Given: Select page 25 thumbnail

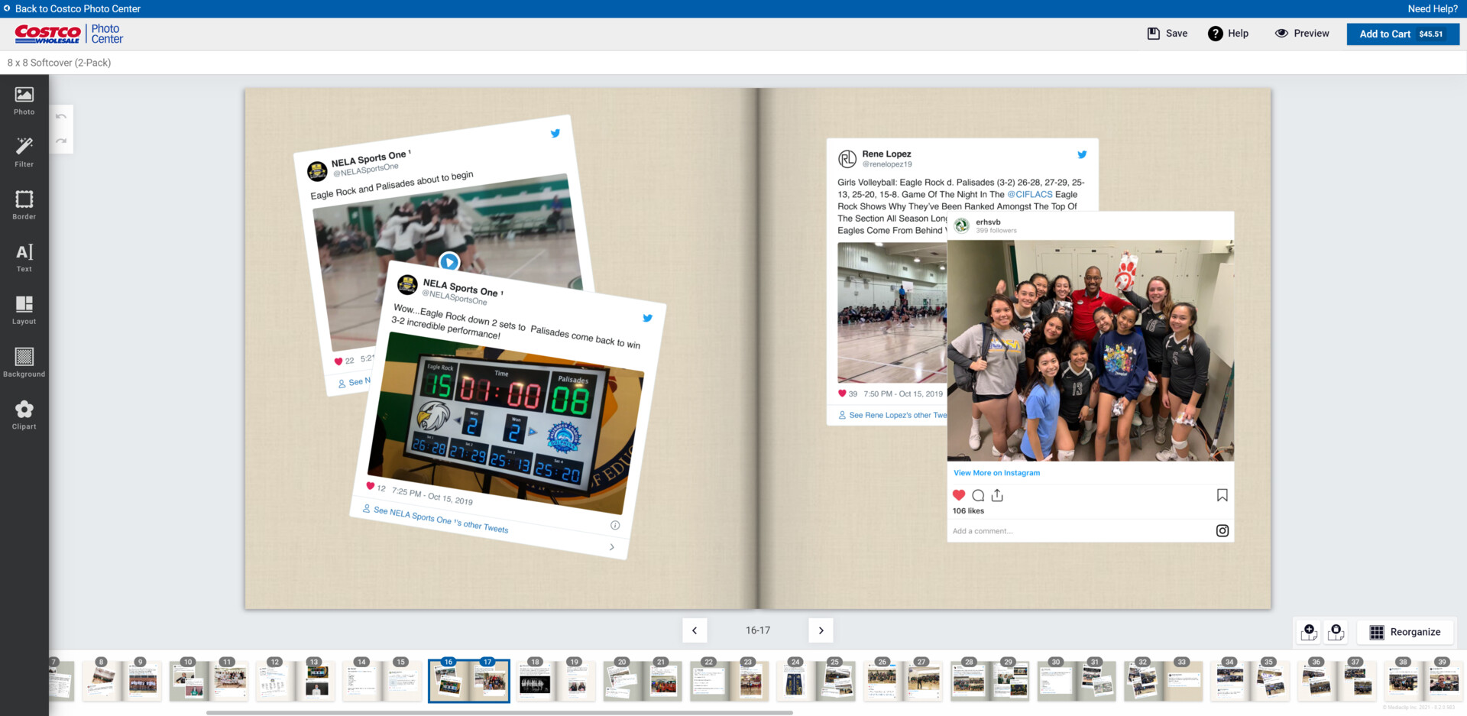Looking at the screenshot, I should 836,681.
